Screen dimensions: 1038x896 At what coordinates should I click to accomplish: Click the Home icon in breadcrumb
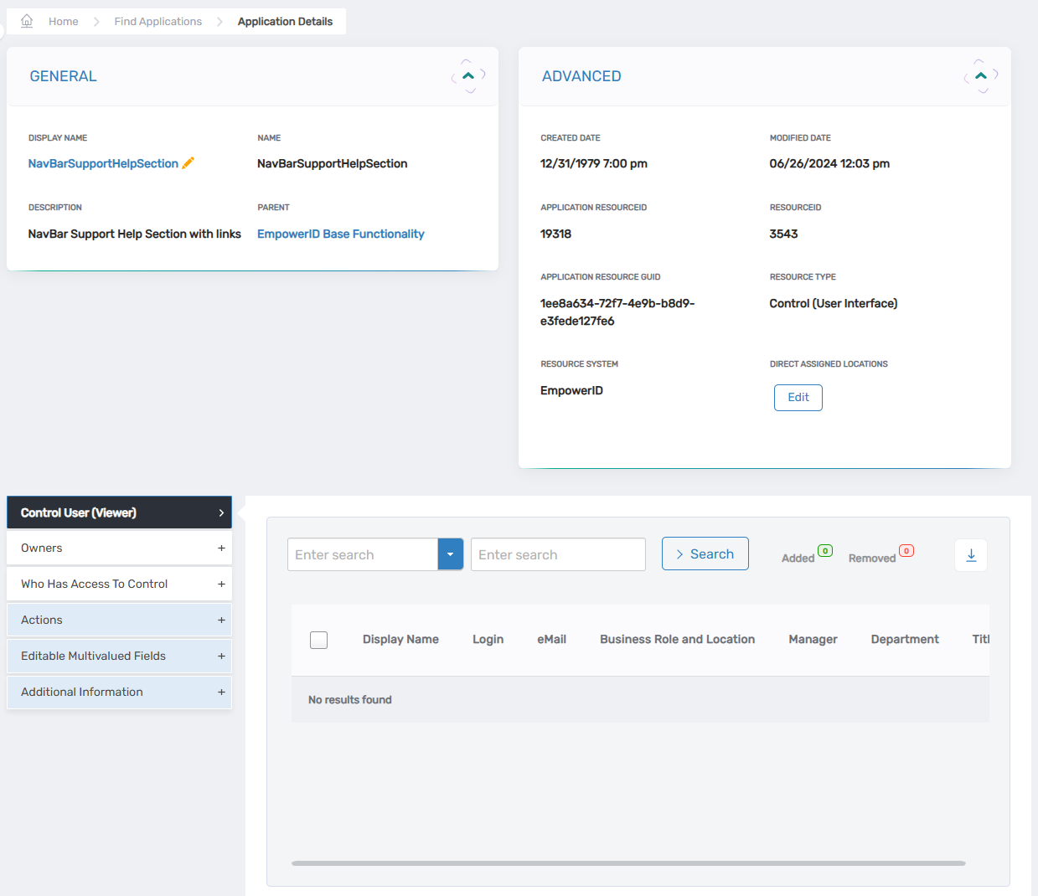pyautogui.click(x=27, y=21)
